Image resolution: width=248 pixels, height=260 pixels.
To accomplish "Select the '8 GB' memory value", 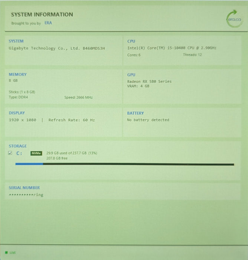I will coord(13,81).
